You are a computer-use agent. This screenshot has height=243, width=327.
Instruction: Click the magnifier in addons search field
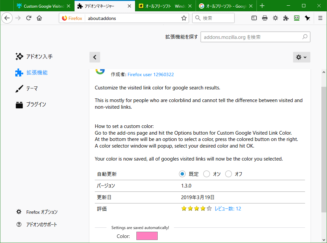point(305,37)
